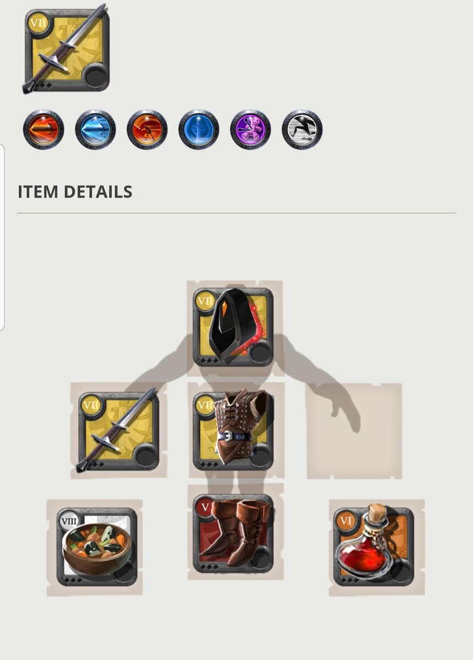Click the ITEM DETAILS heading
473x660 pixels.
75,191
